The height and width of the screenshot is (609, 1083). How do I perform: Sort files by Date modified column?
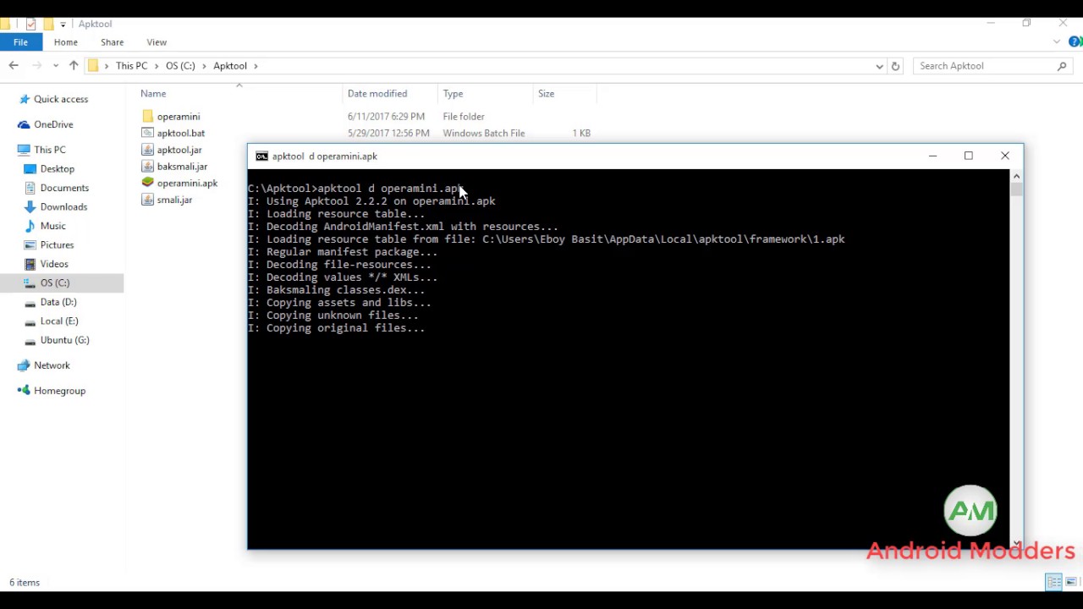(x=377, y=94)
